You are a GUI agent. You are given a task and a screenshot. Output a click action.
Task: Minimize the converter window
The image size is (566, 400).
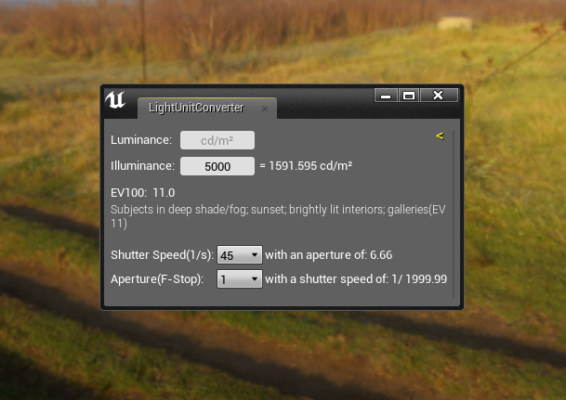tap(386, 96)
